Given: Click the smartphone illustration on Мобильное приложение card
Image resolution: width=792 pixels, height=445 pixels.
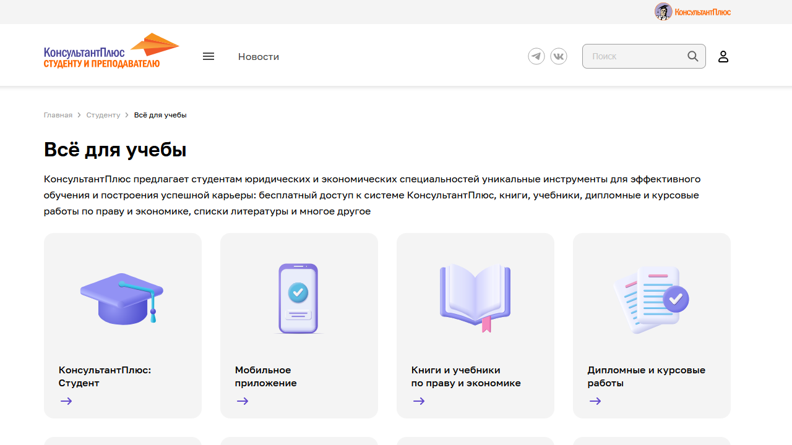Looking at the screenshot, I should tap(298, 299).
